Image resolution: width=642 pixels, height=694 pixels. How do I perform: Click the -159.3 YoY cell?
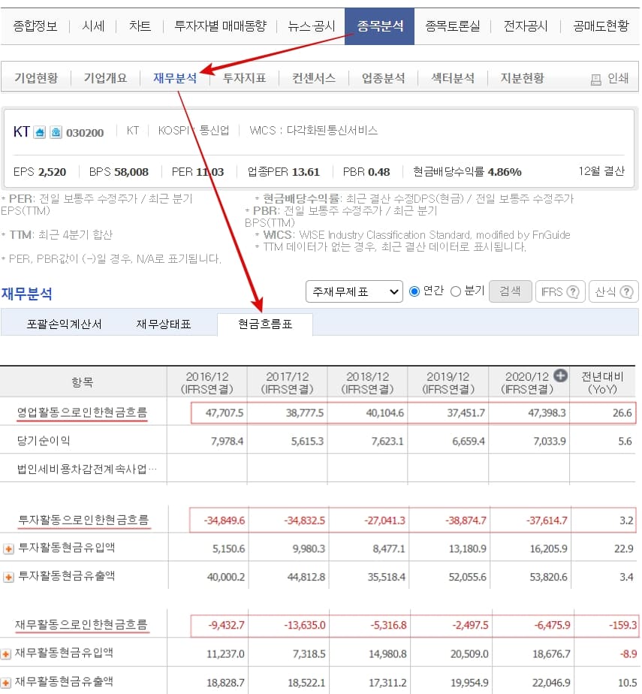(x=623, y=626)
